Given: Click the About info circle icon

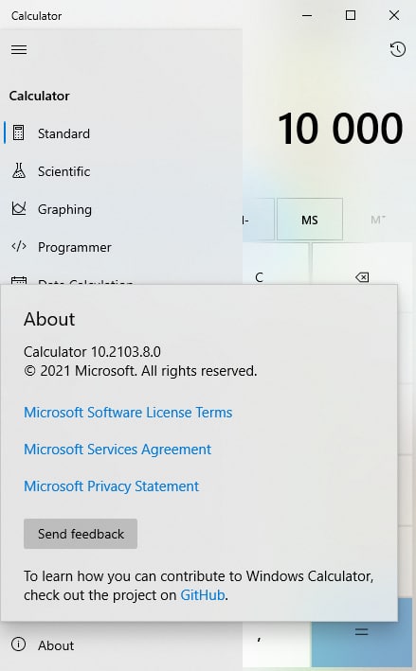Looking at the screenshot, I should pos(18,645).
